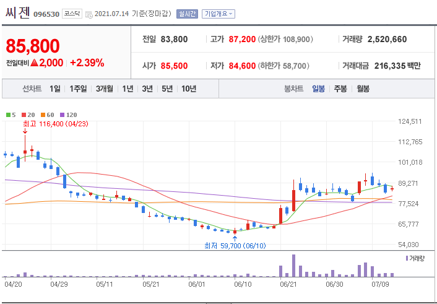Click the purple 거래량 legend marker
Screen dimensions: 437x304
coord(407,258)
